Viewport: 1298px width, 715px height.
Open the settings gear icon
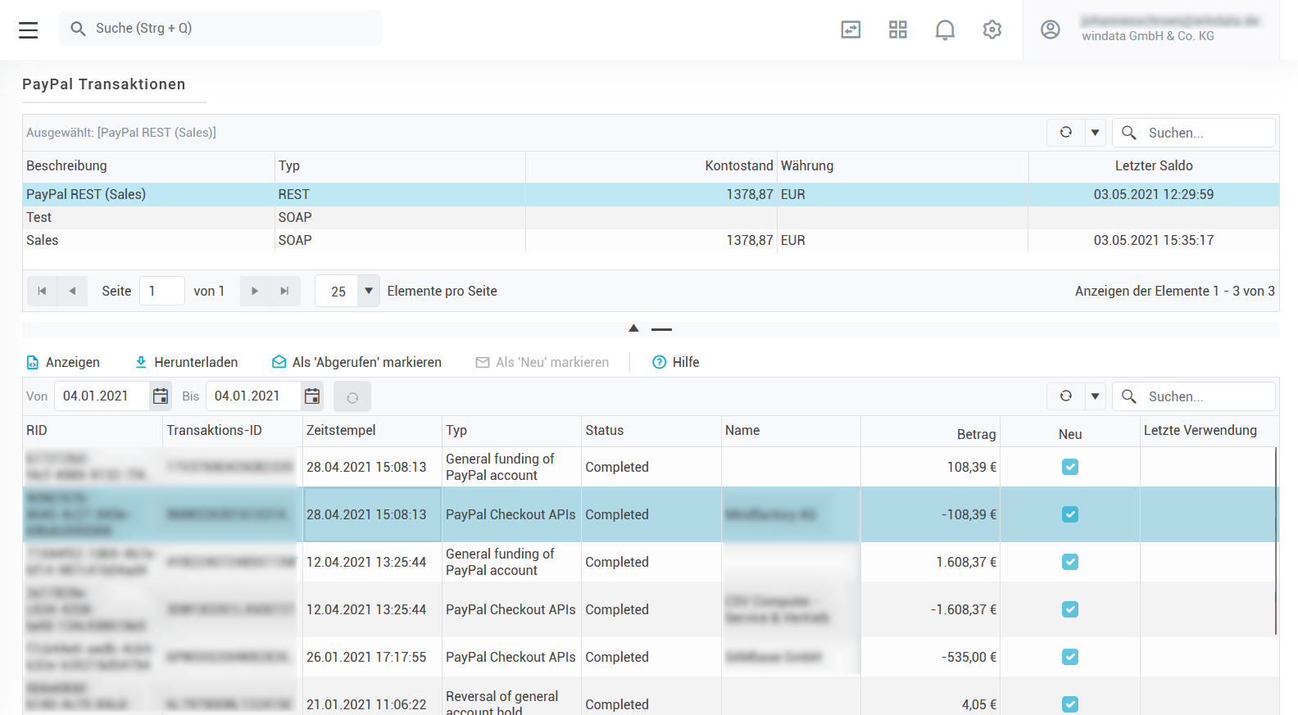[992, 30]
